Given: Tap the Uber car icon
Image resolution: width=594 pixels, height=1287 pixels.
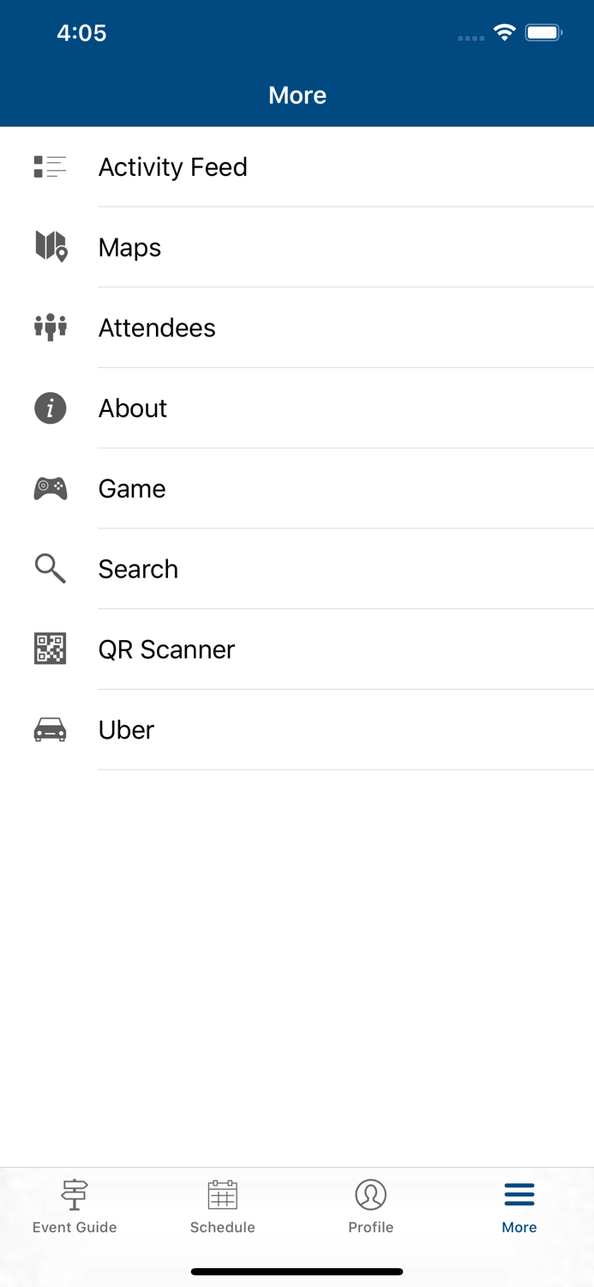Looking at the screenshot, I should 51,730.
